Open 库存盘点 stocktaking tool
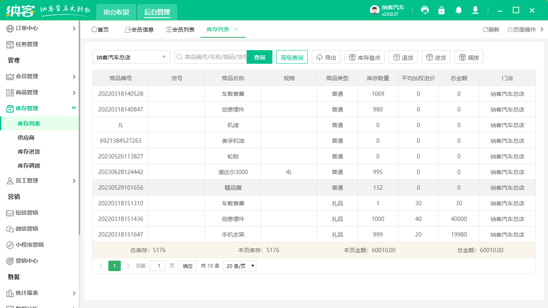This screenshot has width=548, height=308. 364,57
